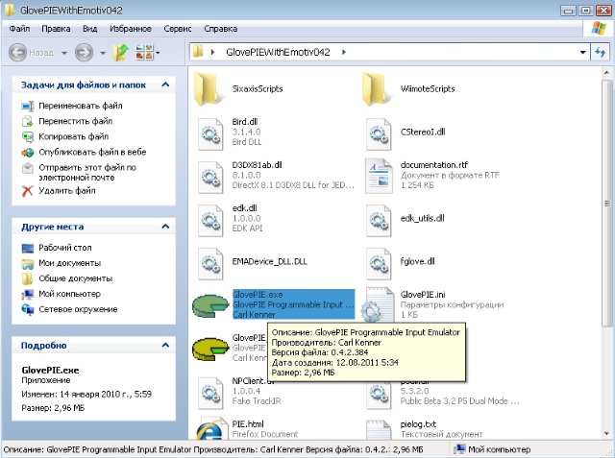Click the scrollbar up arrow
Image resolution: width=615 pixels, height=458 pixels.
[606, 72]
